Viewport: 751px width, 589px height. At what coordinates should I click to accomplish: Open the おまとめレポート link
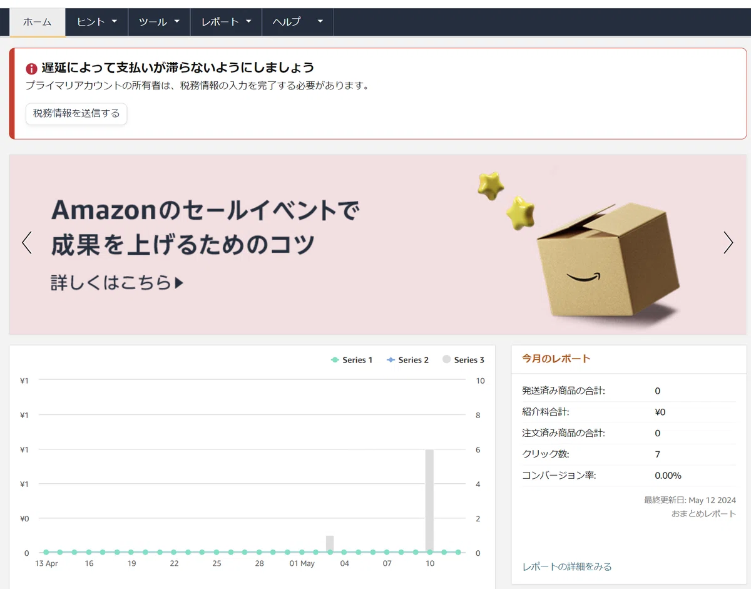[x=703, y=514]
